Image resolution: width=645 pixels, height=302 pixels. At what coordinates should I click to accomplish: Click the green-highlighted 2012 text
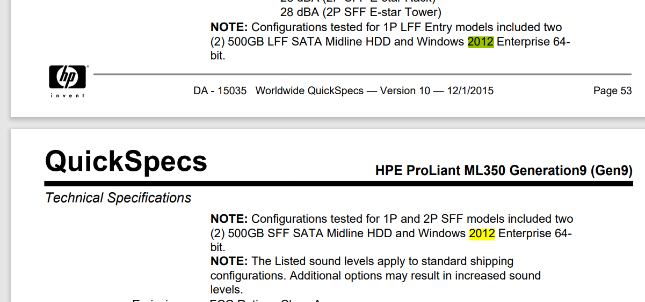point(481,42)
